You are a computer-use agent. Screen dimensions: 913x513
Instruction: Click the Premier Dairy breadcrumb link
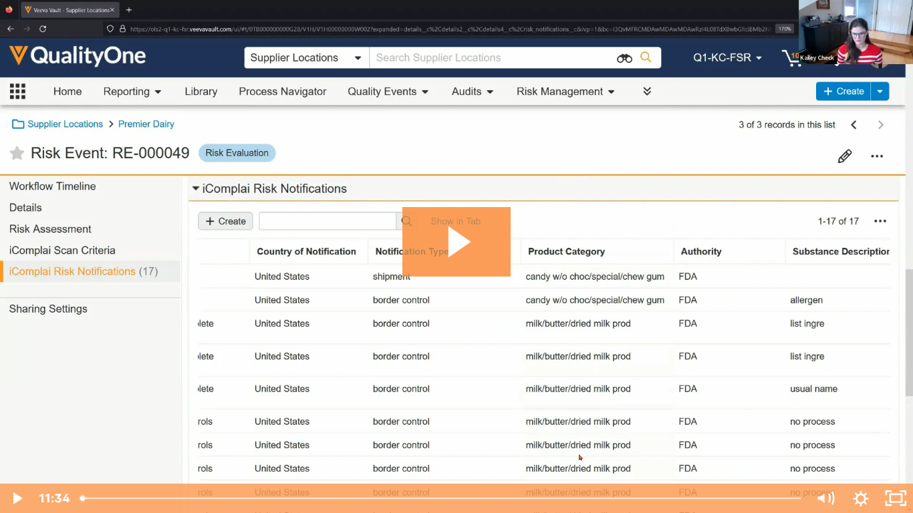[x=146, y=124]
